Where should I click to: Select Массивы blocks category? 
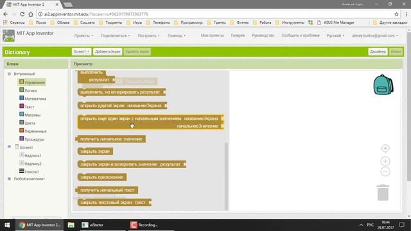click(x=30, y=115)
